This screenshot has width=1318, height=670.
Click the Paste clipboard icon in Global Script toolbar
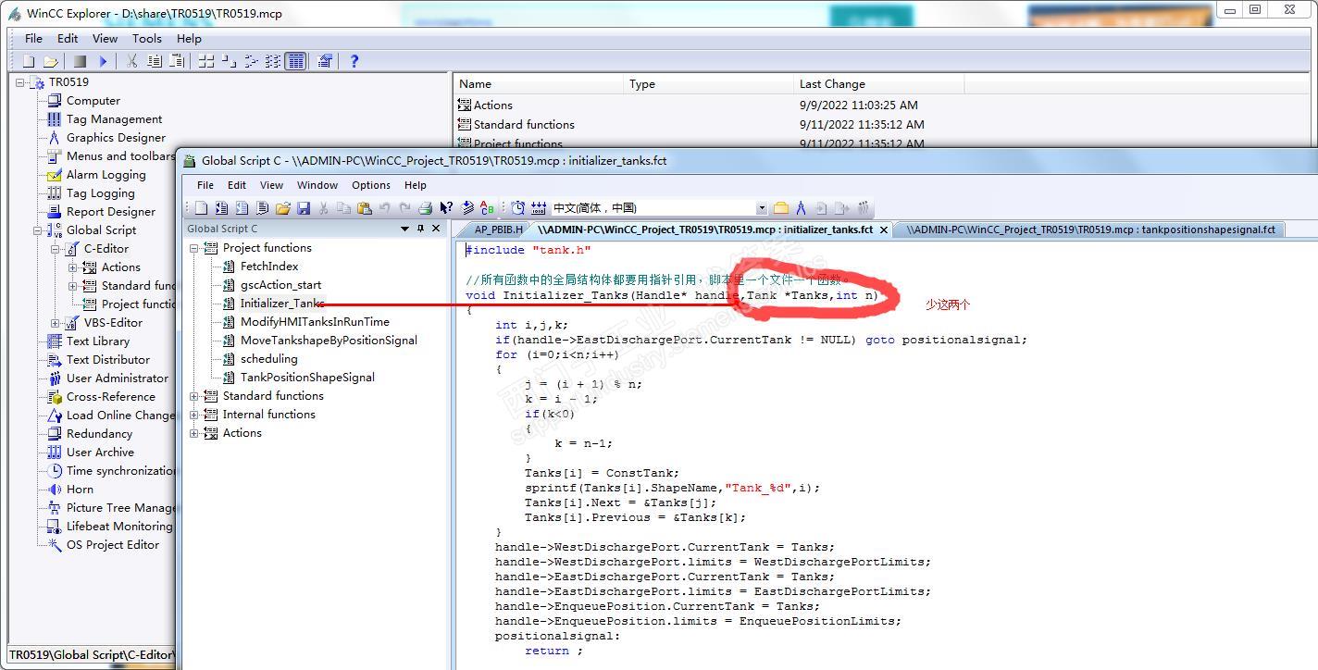click(x=364, y=208)
